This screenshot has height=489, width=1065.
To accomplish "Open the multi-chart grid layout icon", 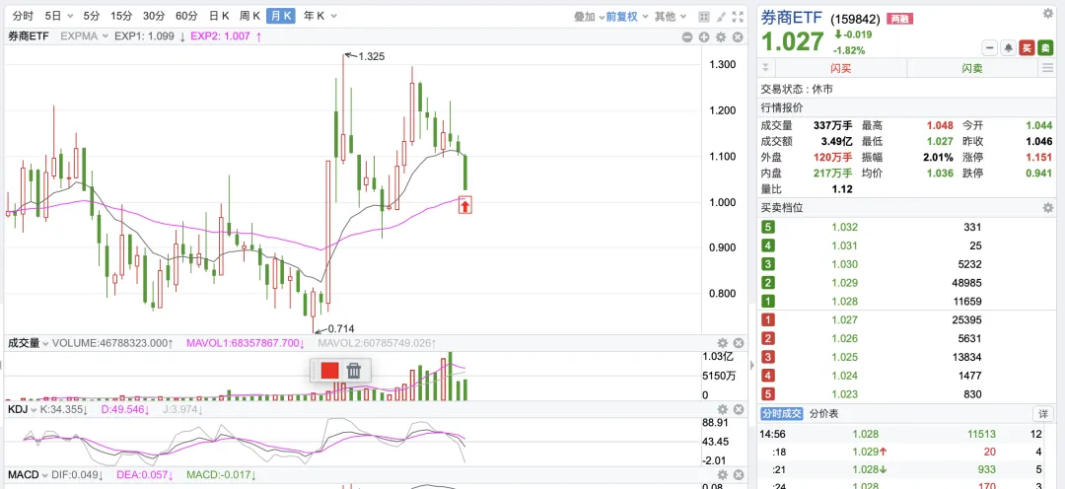I will point(704,17).
